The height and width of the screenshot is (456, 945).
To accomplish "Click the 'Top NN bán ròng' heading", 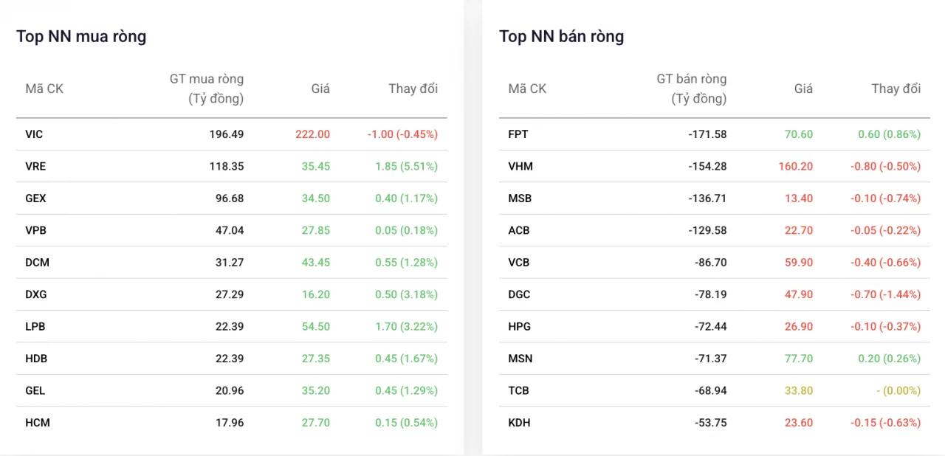I will 561,36.
